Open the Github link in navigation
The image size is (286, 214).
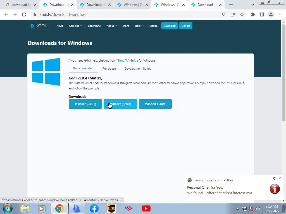(x=153, y=26)
